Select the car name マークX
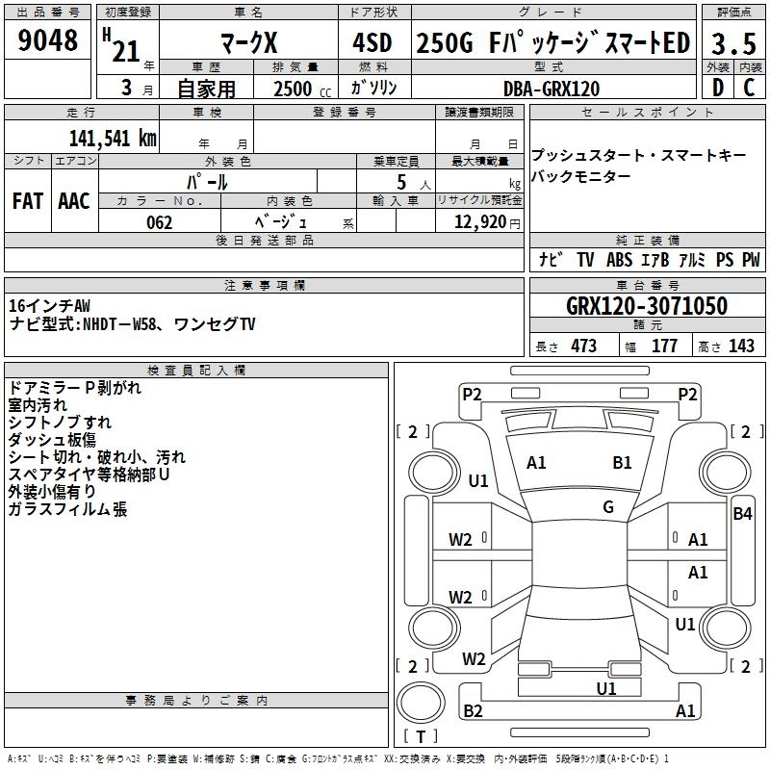 click(248, 42)
